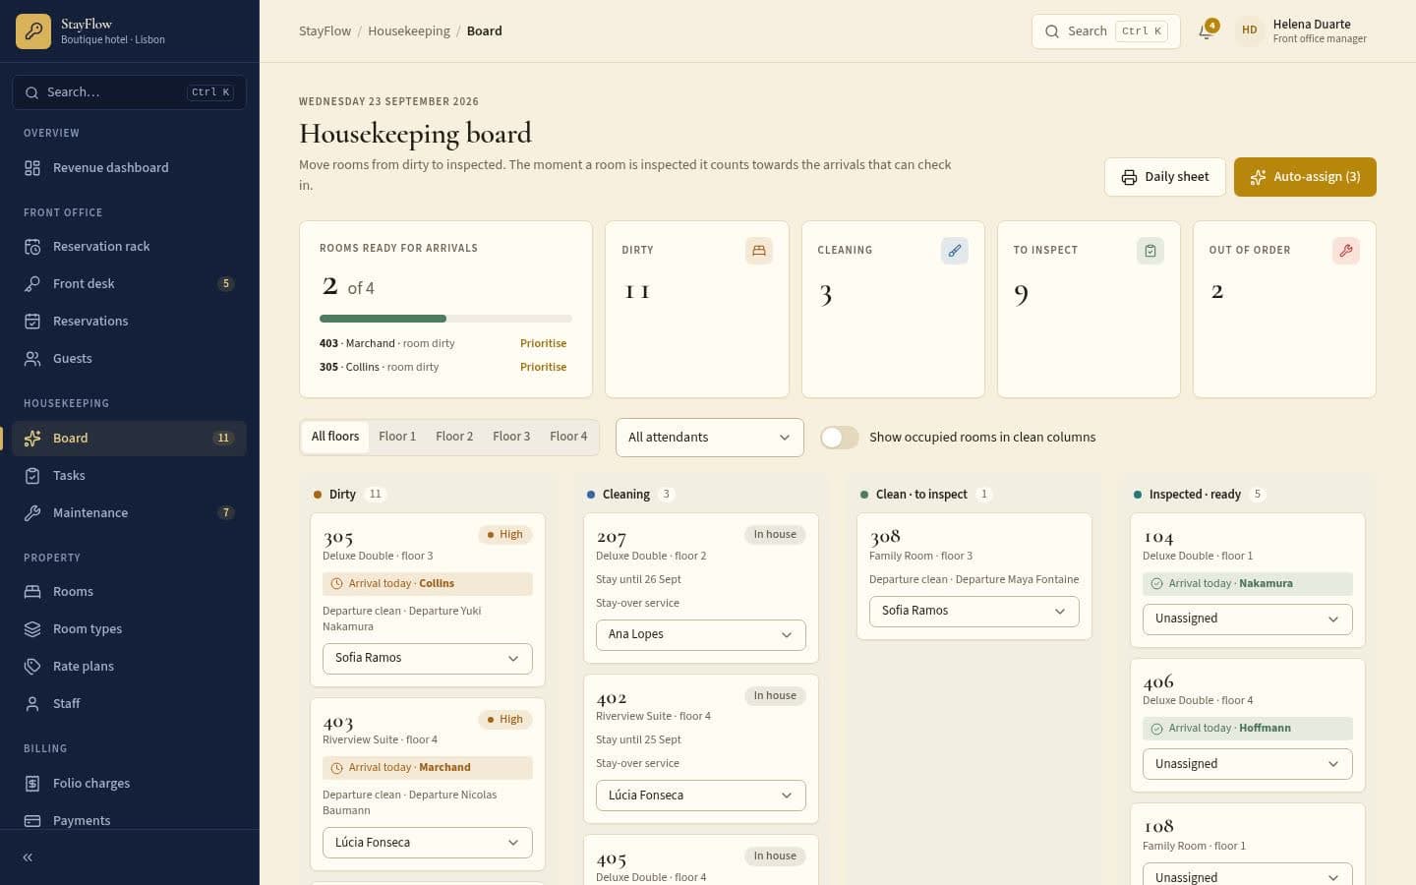This screenshot has height=885, width=1416.
Task: Click the Room types layers icon
Action: [32, 629]
